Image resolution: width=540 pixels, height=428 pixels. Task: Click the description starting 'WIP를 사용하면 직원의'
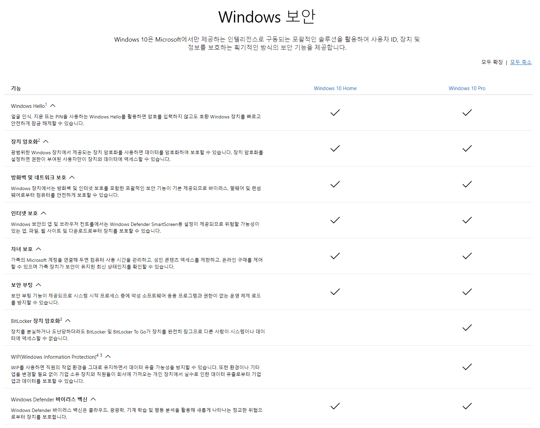pos(136,374)
